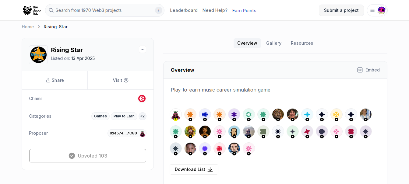The width and height of the screenshot is (409, 184).
Task: Open the three-dots menu on Rising Star card
Action: click(x=143, y=49)
